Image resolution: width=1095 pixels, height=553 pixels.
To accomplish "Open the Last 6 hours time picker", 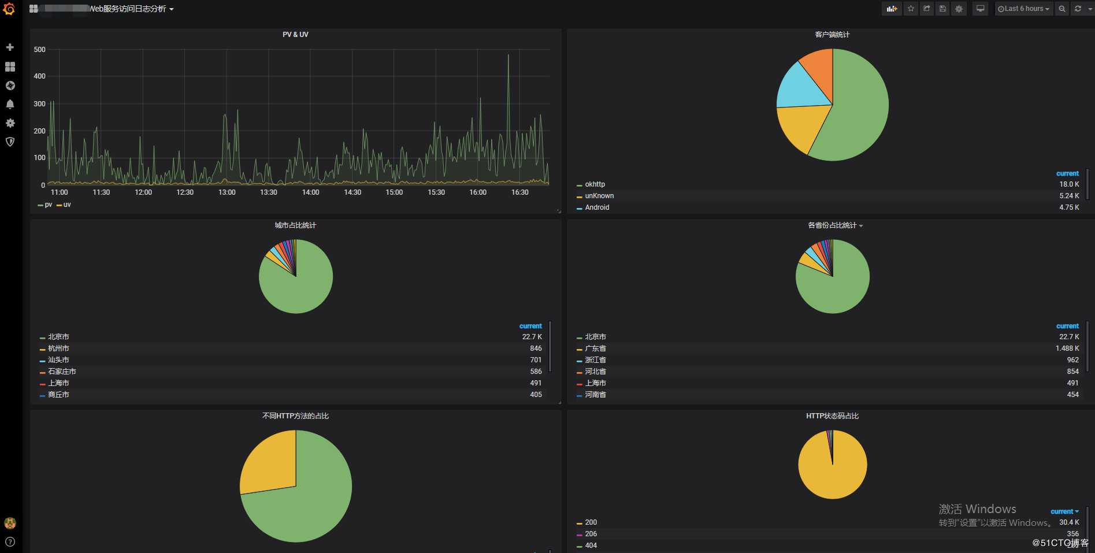I will click(x=1023, y=9).
